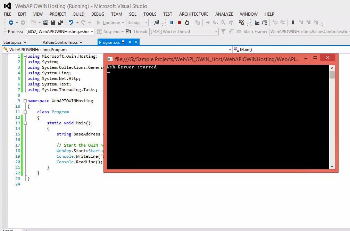Click the console window scrollbar thumb
This screenshot has width=350, height=231.
pos(332,75)
